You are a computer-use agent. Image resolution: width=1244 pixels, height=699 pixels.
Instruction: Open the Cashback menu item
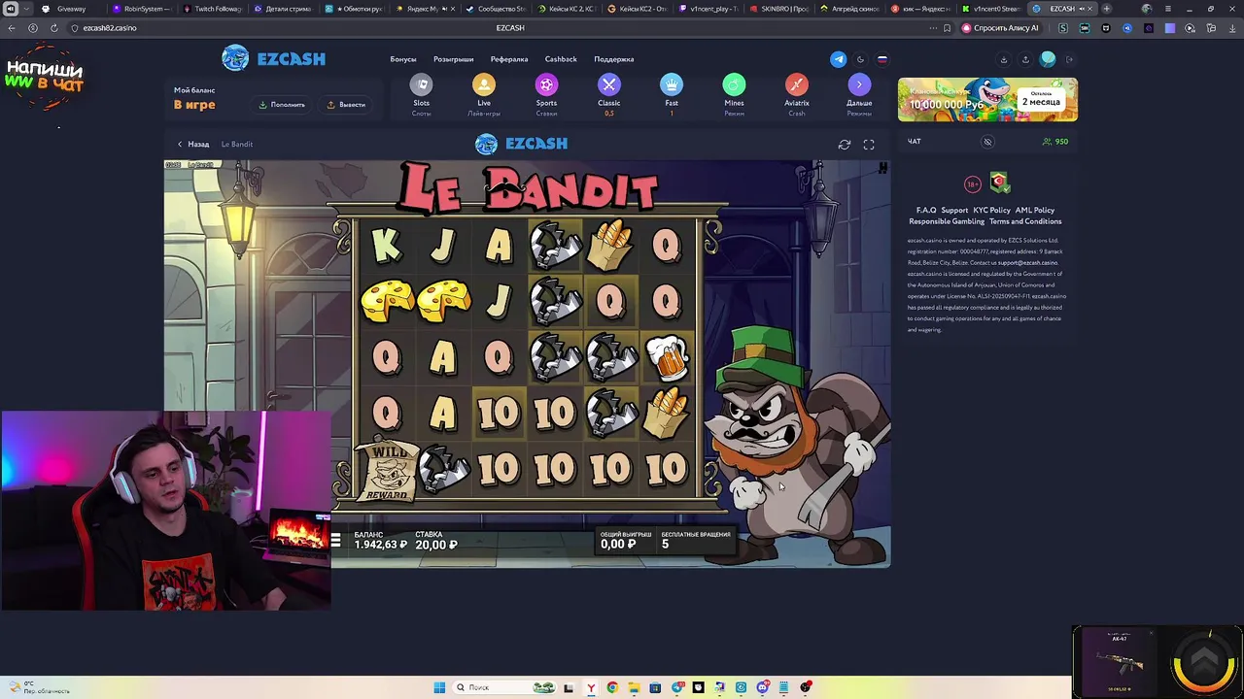pos(561,59)
